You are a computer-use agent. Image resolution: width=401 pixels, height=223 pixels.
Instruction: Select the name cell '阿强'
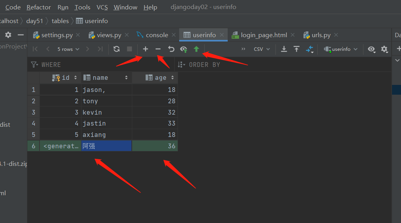click(106, 146)
